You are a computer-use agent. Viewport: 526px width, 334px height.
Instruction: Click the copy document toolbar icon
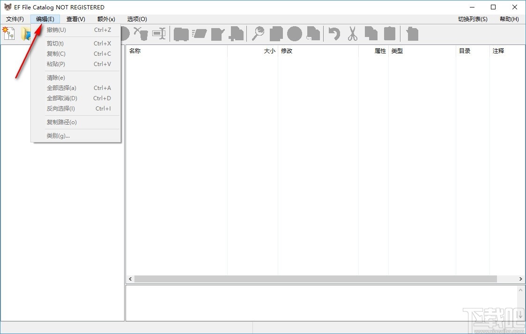pyautogui.click(x=370, y=34)
